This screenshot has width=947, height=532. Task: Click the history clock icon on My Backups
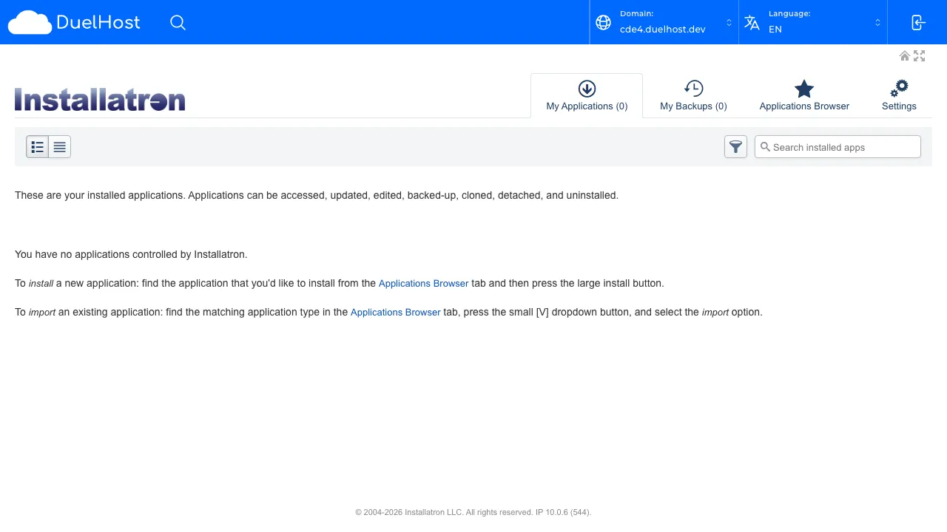[693, 86]
